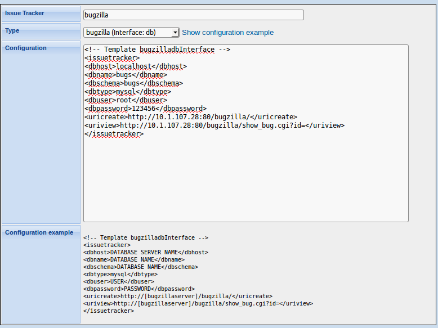The height and width of the screenshot is (328, 438).
Task: Click the DATABASE SERVER NAME example line
Action: 146,252
